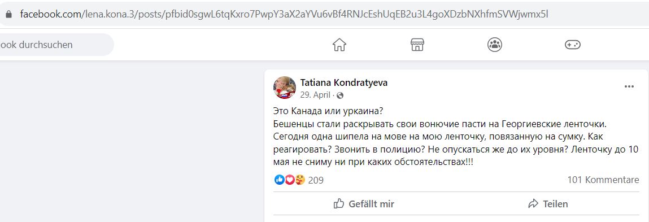649x222 pixels.
Task: Click the Teilen share button
Action: [548, 204]
